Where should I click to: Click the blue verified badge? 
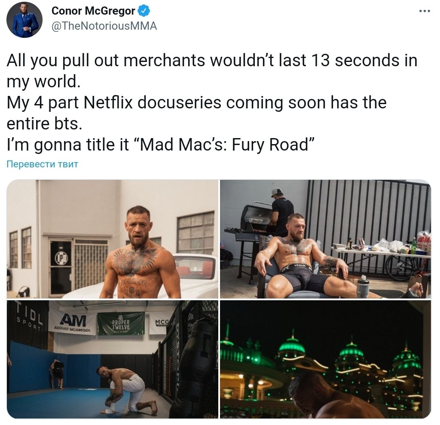[144, 11]
